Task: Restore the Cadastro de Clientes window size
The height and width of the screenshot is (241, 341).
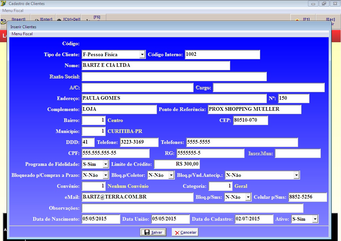Action: point(323,4)
